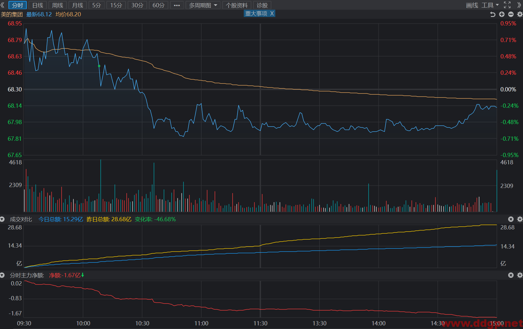Open settings gear for 成交对比 panel
523x329 pixels.
520,219
